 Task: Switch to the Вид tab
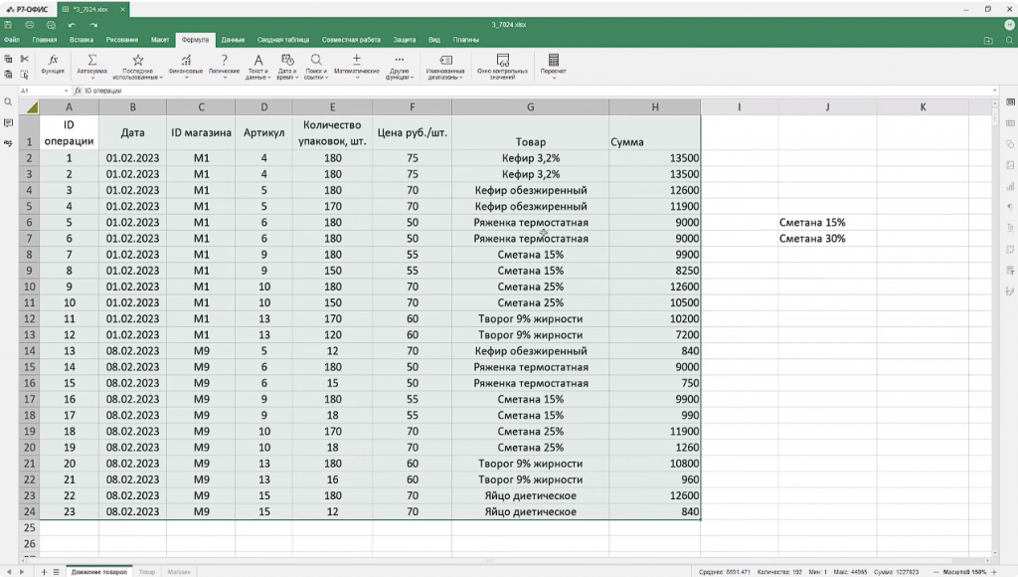pos(434,40)
